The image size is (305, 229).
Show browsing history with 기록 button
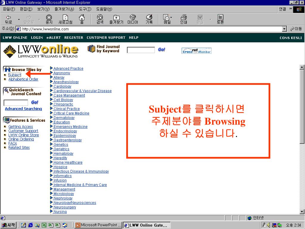(149, 19)
